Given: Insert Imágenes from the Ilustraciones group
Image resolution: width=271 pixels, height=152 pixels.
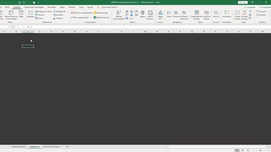Looking at the screenshot, I should 30,14.
